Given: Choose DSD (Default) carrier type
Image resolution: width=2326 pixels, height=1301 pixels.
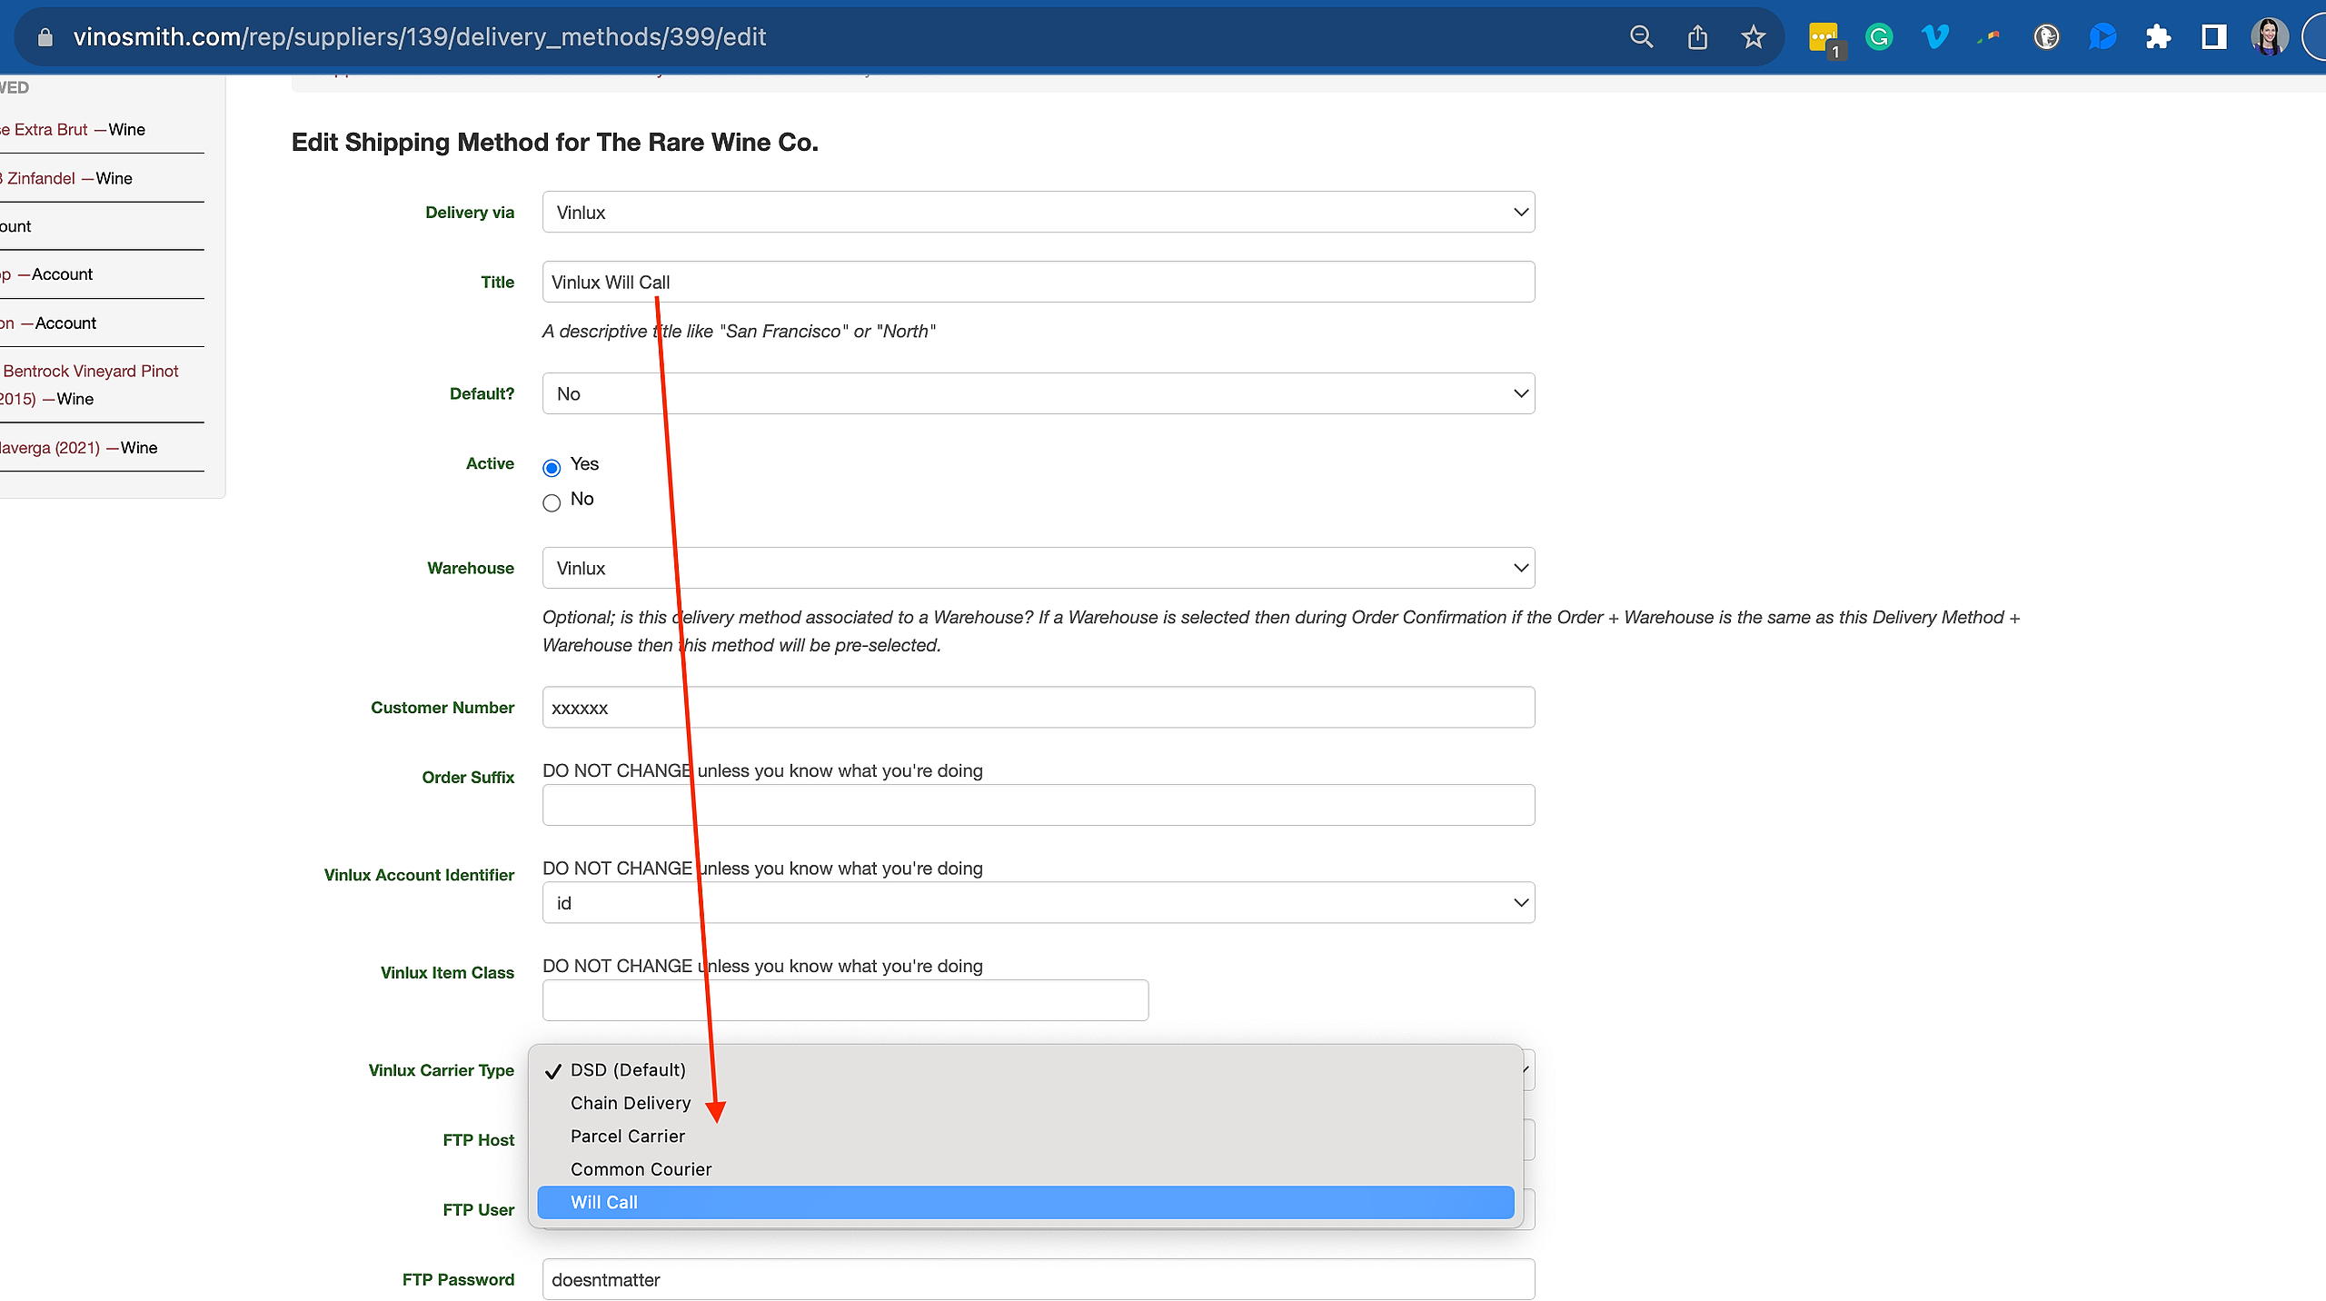Looking at the screenshot, I should 1026,1069.
